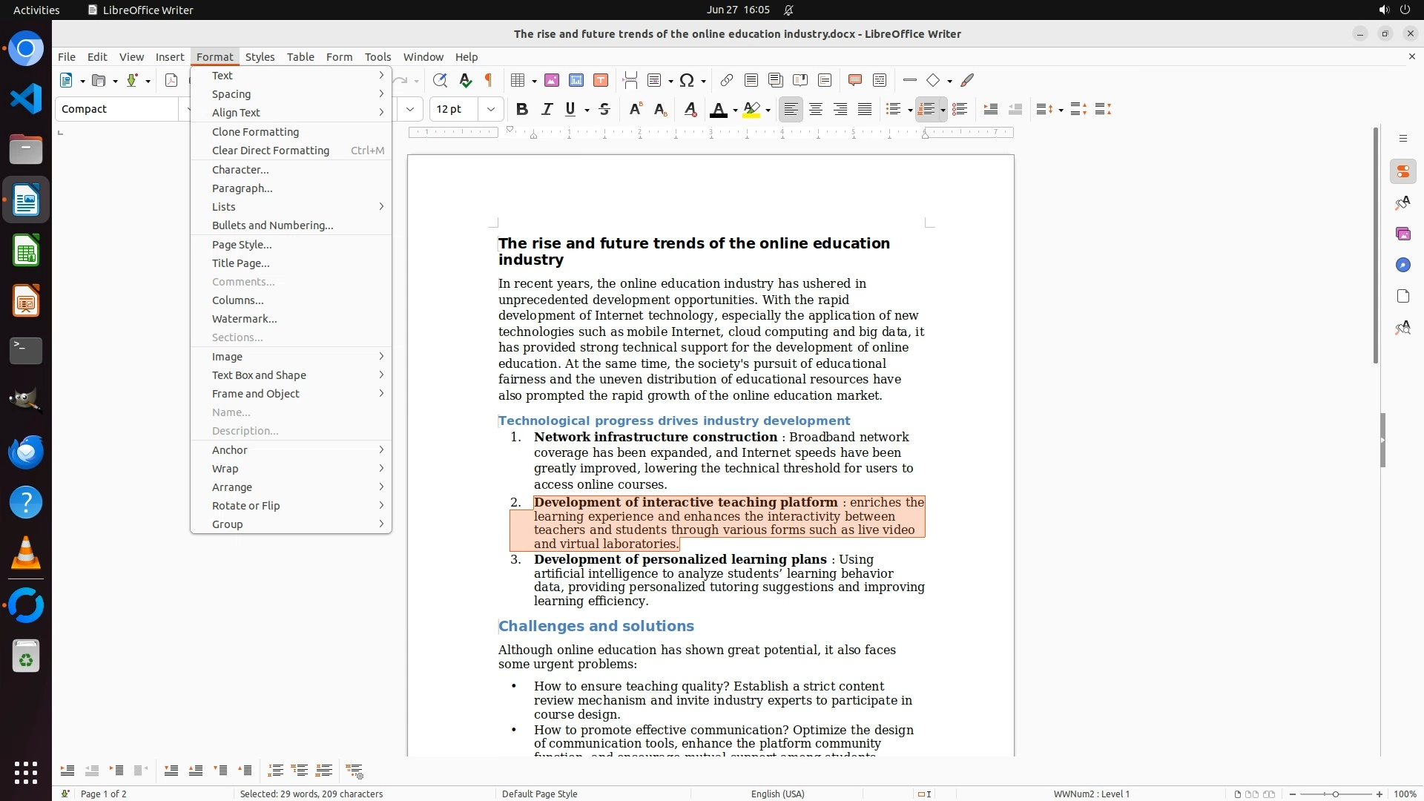Click the Clear Direct Formatting icon
Screen dimensions: 1424x801
click(x=690, y=110)
